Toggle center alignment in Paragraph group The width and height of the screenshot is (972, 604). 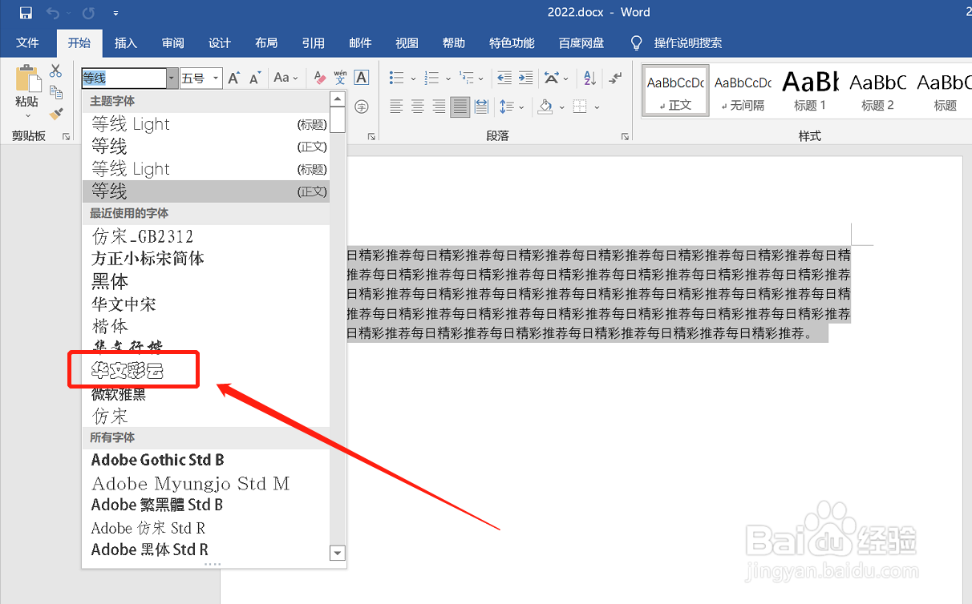[417, 106]
